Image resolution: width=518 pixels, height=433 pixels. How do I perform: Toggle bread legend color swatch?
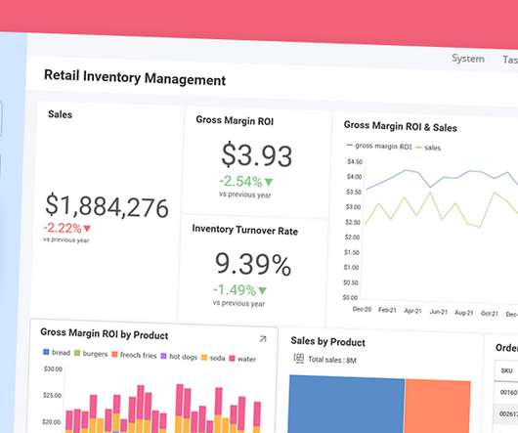click(46, 352)
